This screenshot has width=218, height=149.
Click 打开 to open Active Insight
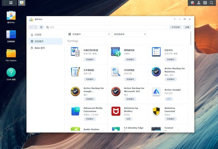(x=169, y=99)
